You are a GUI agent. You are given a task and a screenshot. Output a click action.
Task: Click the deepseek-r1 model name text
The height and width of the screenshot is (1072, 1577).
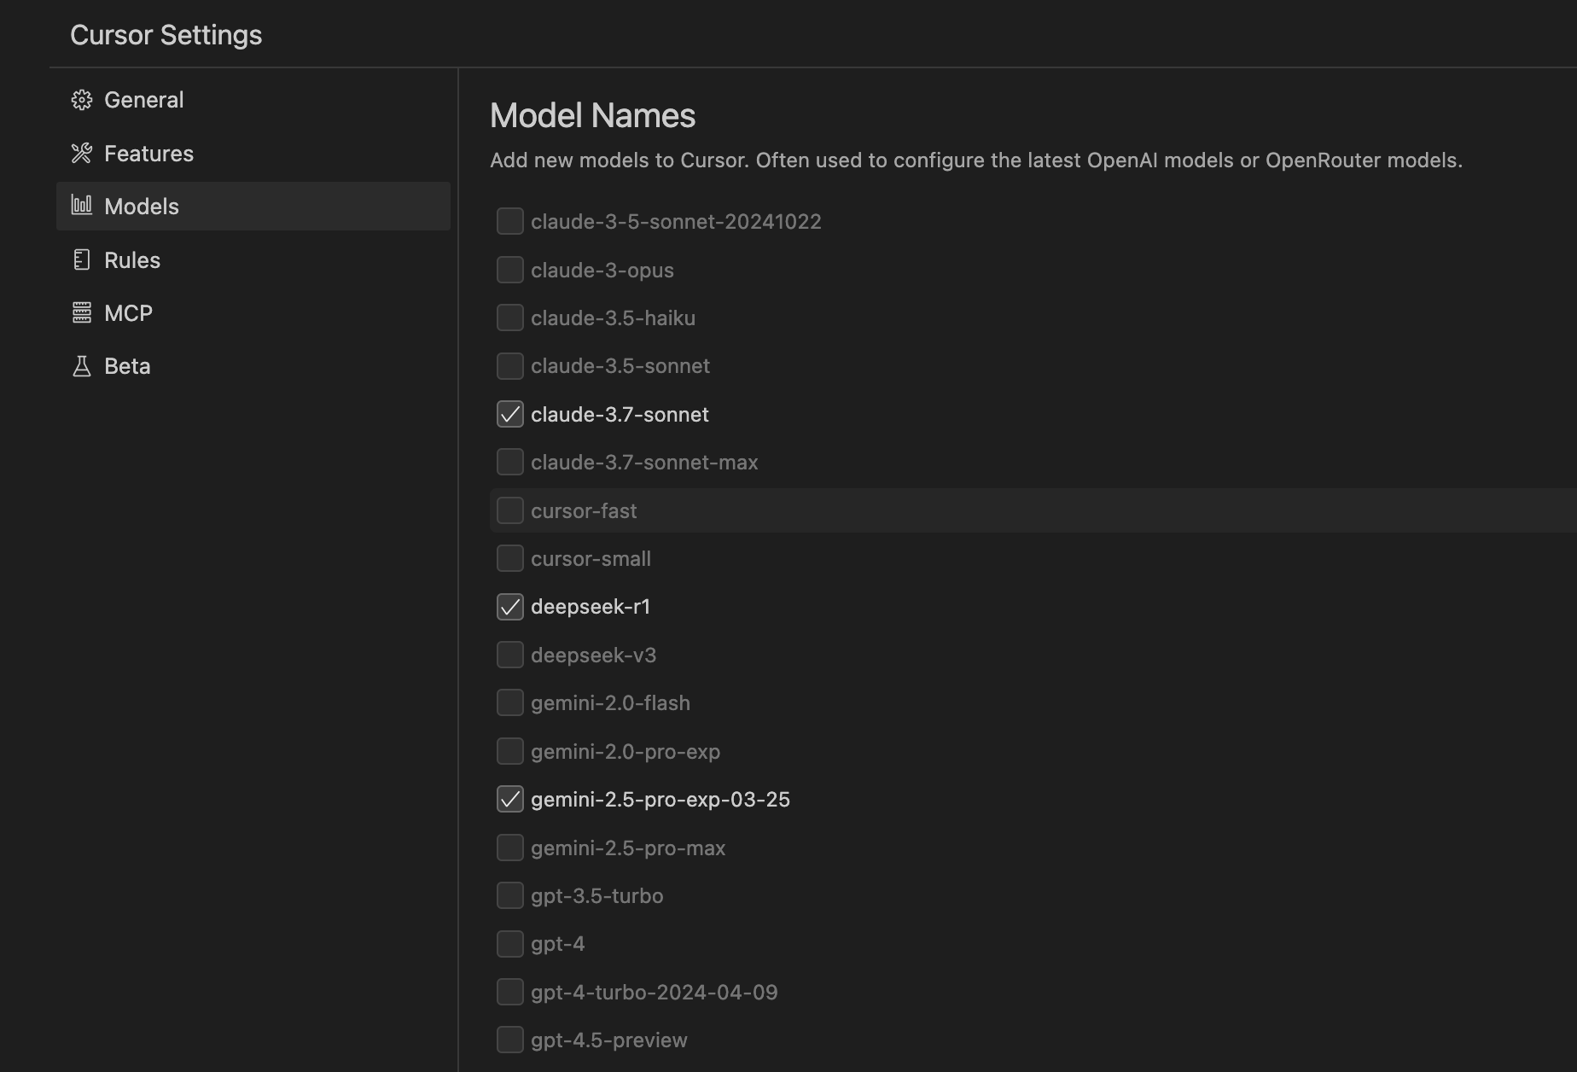pos(591,607)
